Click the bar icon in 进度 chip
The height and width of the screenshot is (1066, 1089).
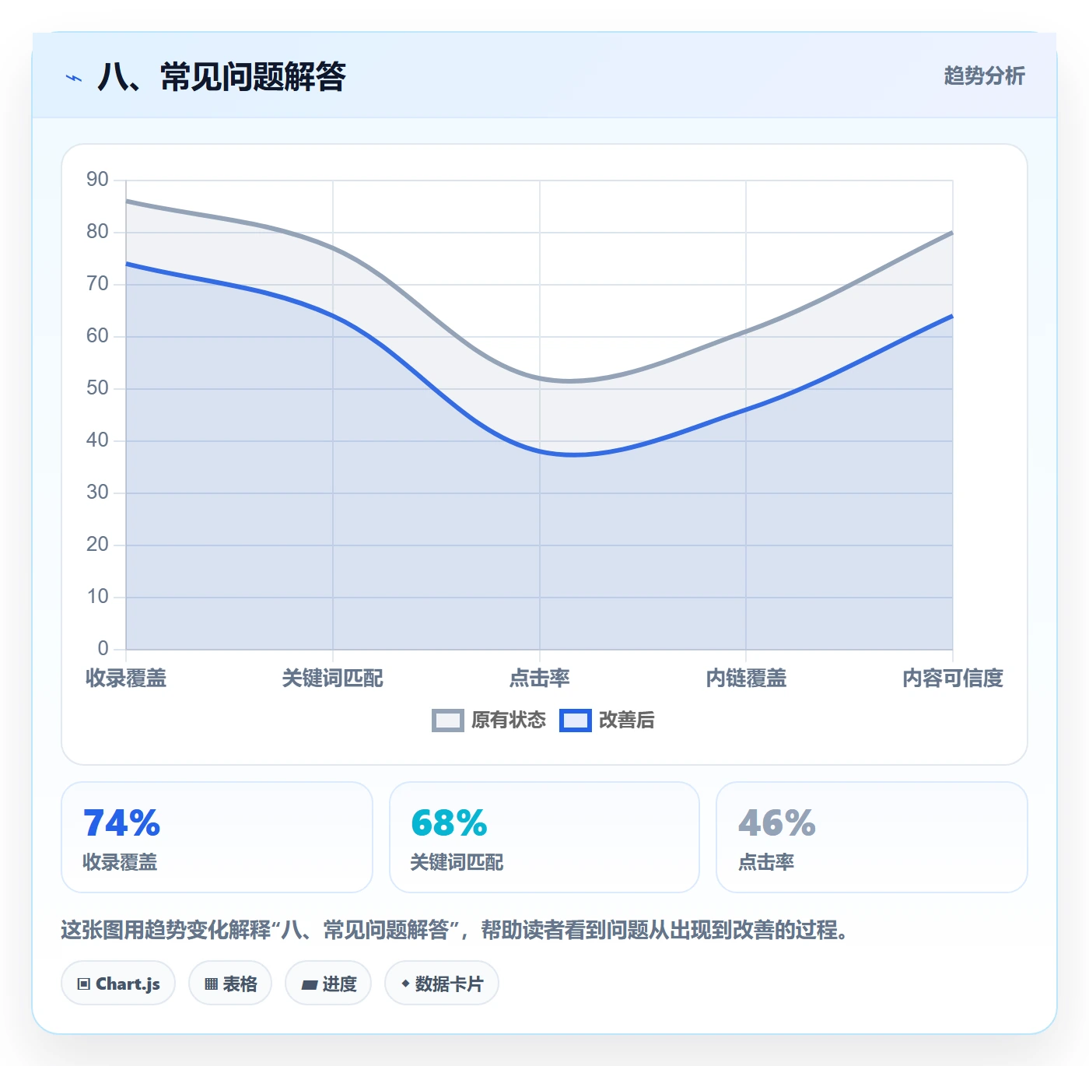[310, 985]
